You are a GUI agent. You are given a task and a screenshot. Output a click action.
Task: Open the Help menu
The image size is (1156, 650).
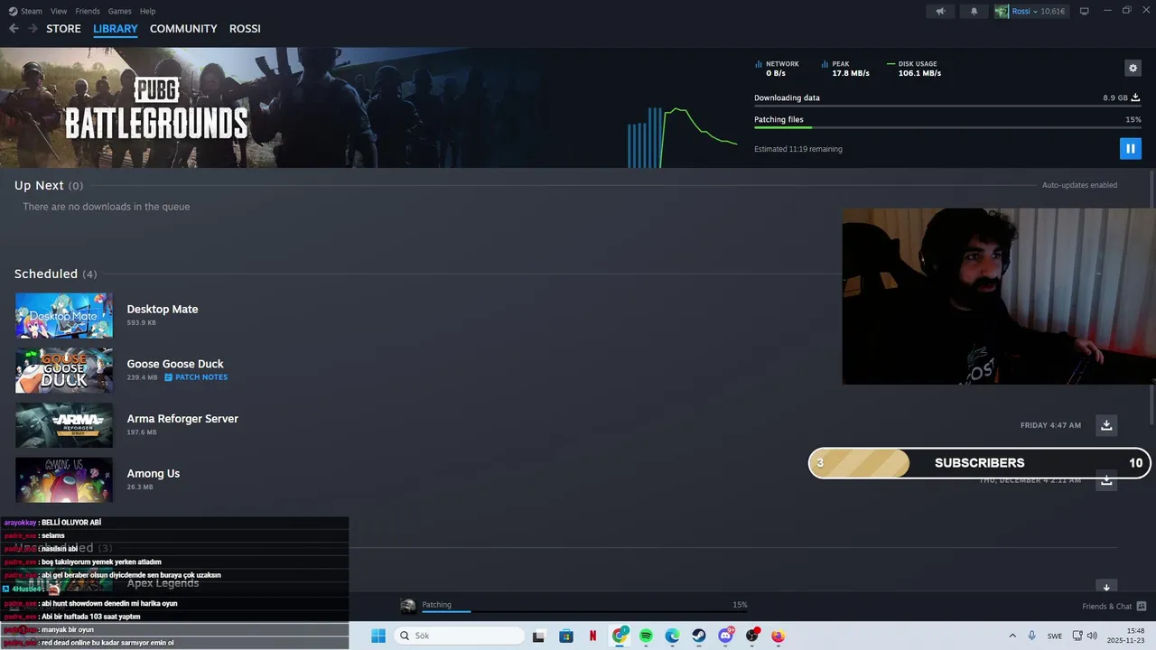tap(148, 11)
